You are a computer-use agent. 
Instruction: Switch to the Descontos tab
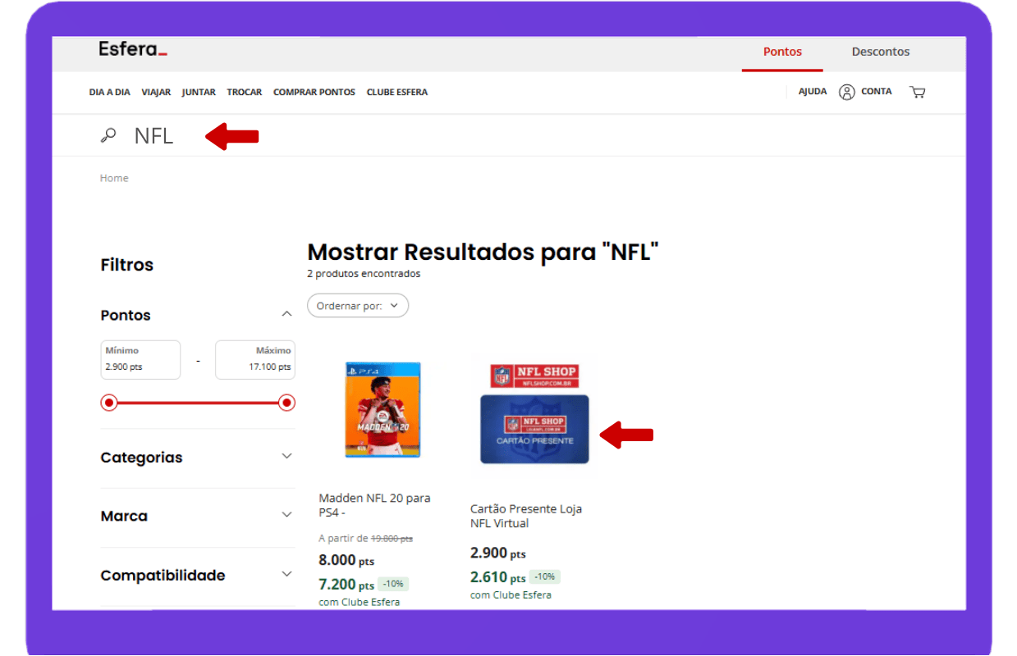(x=880, y=52)
